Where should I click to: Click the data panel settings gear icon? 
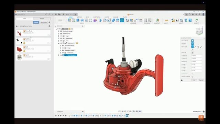(x=49, y=22)
